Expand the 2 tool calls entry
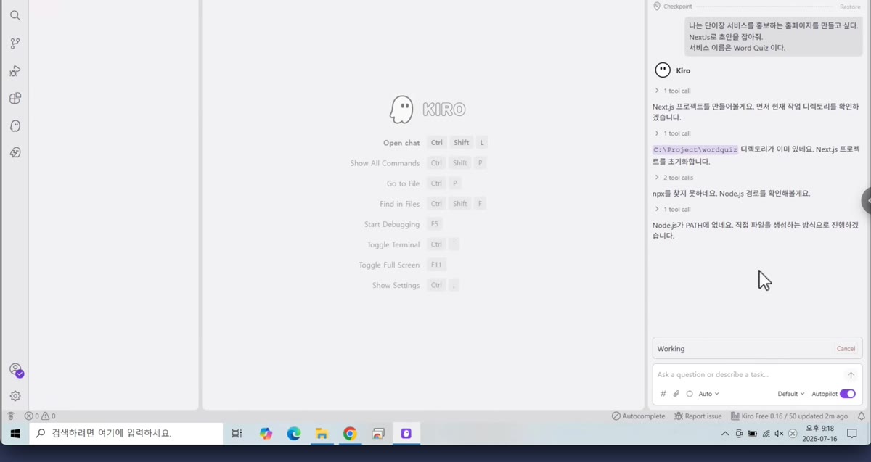Screen dimensions: 871x462 (674, 178)
